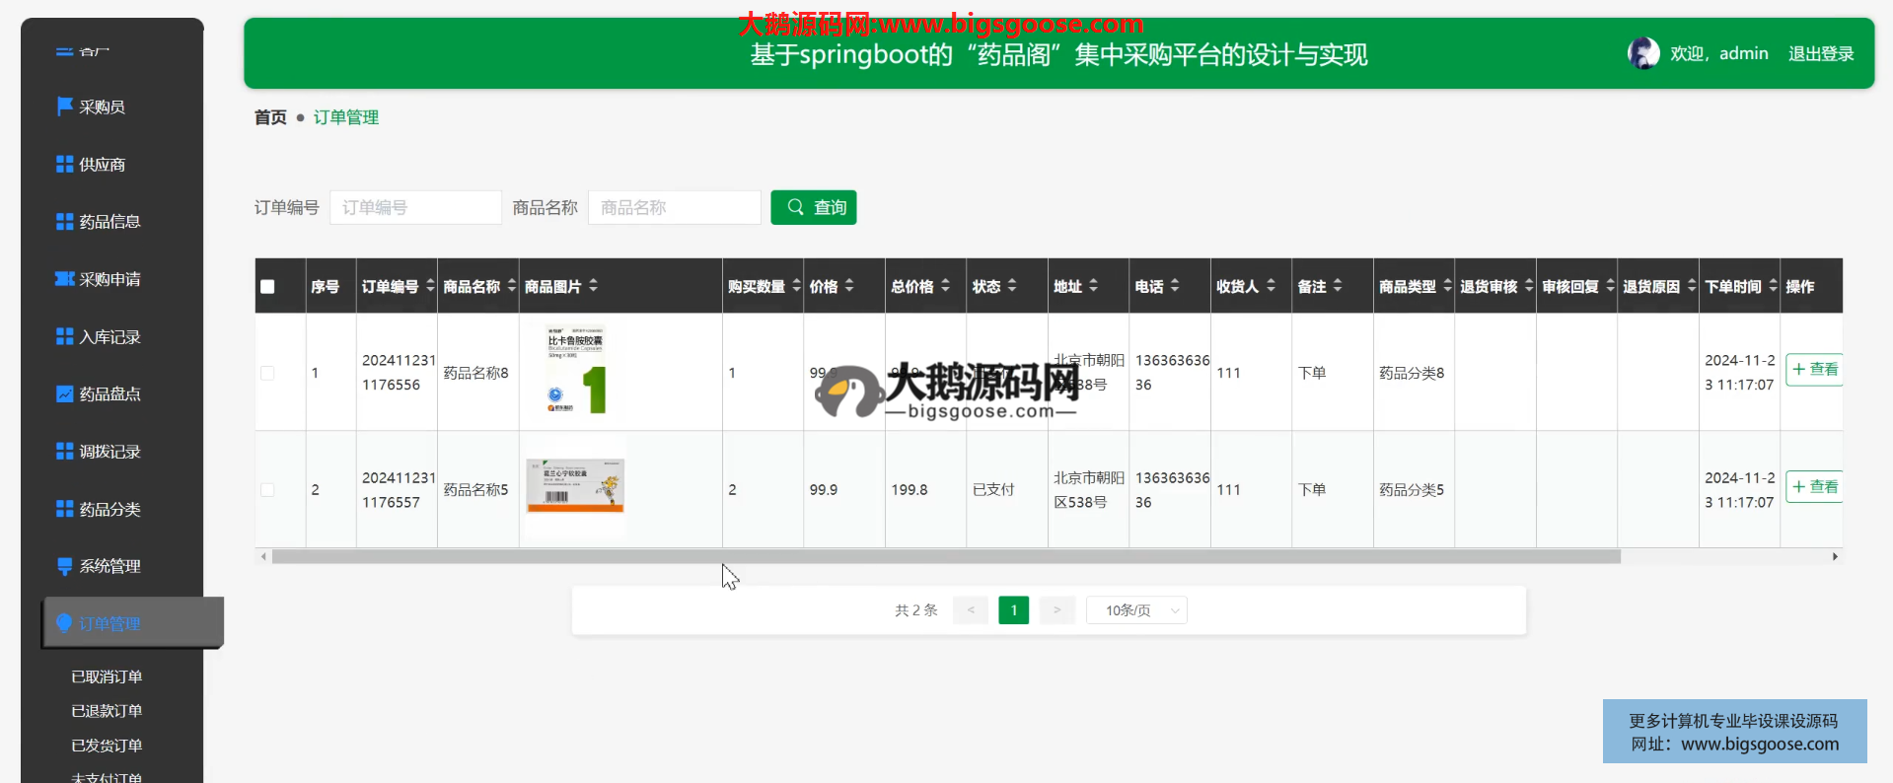Click the sort arrows on 总价格 column
The image size is (1893, 783).
(945, 286)
